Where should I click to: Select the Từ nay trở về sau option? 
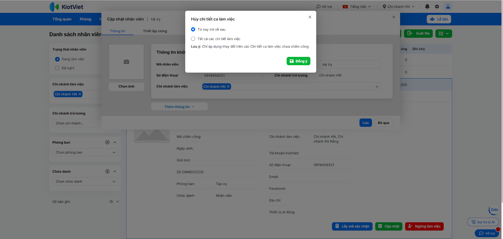(x=193, y=29)
